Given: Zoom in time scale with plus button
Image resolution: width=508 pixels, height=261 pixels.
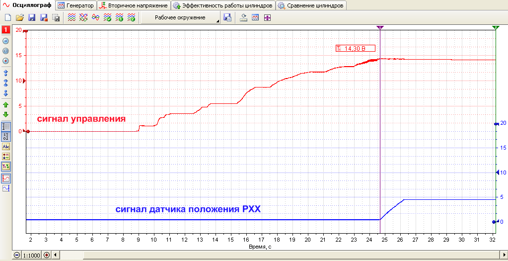Looking at the screenshot, I should (47, 255).
